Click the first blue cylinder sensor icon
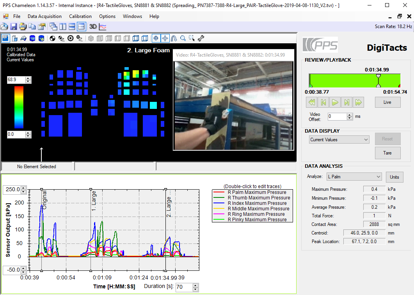The width and height of the screenshot is (414, 295). (x=32, y=38)
